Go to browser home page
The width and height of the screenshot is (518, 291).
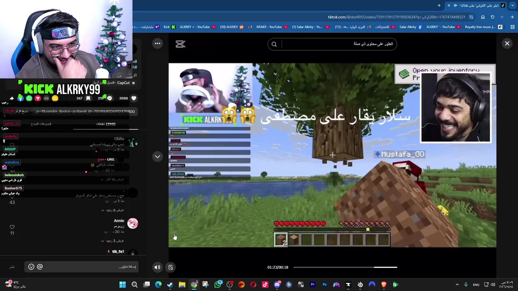click(x=483, y=17)
